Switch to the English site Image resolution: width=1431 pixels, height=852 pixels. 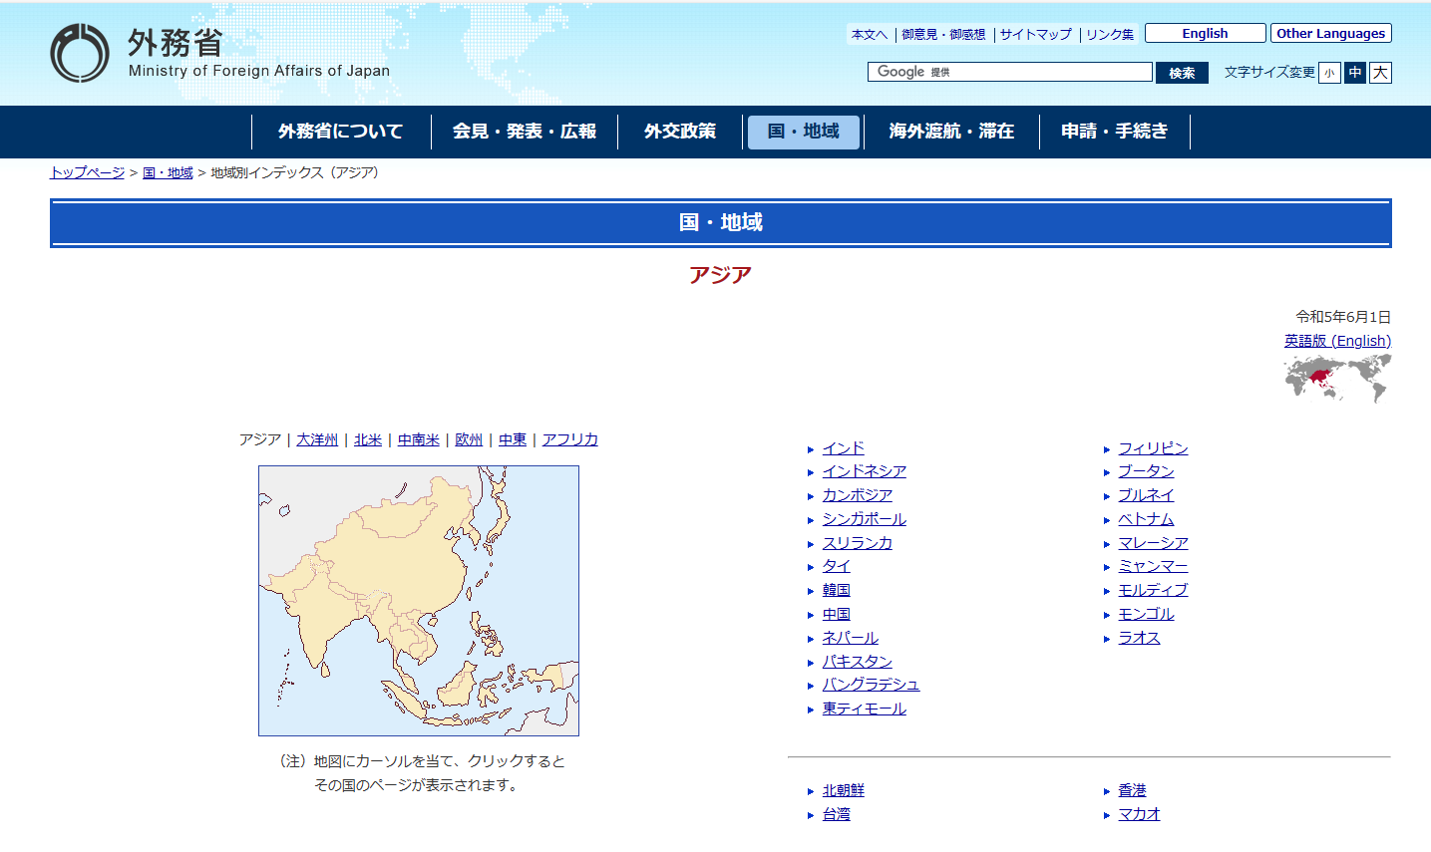[x=1205, y=33]
